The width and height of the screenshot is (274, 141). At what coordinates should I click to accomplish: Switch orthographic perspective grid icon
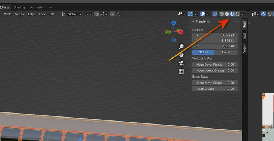[181, 71]
